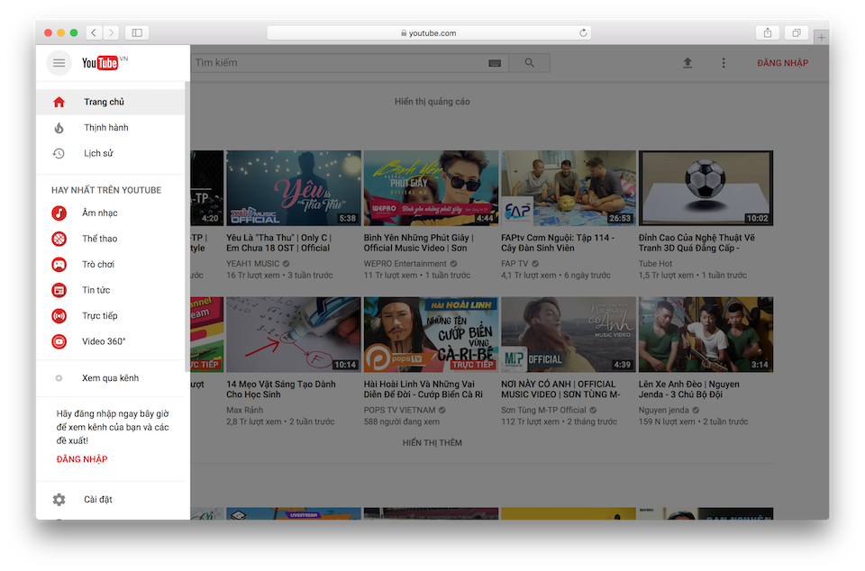Select Thịnh hành in the sidebar
The width and height of the screenshot is (865, 571).
[105, 128]
